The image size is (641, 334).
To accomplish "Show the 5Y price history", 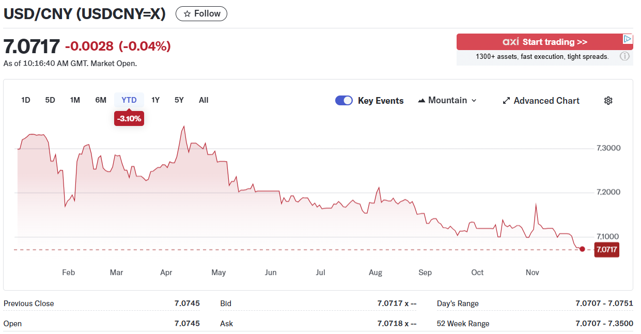I will point(179,100).
